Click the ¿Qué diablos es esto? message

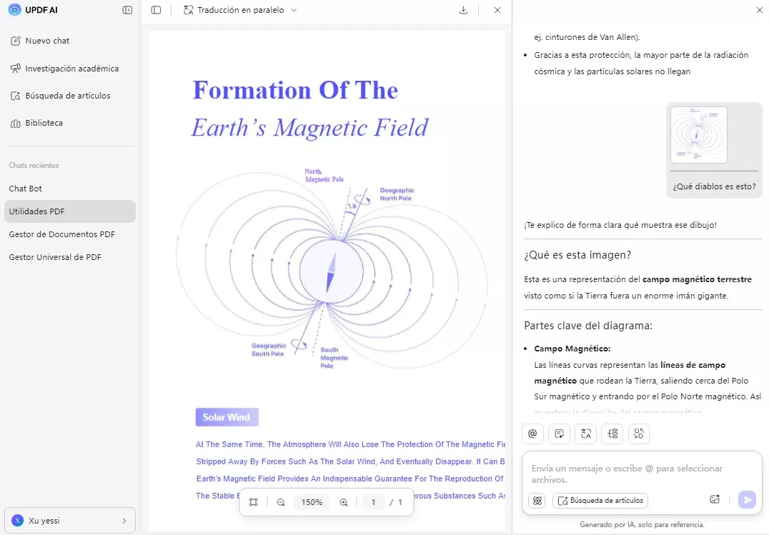(x=714, y=186)
